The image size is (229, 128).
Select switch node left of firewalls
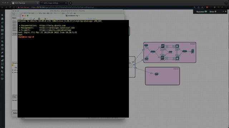[x=153, y=51]
